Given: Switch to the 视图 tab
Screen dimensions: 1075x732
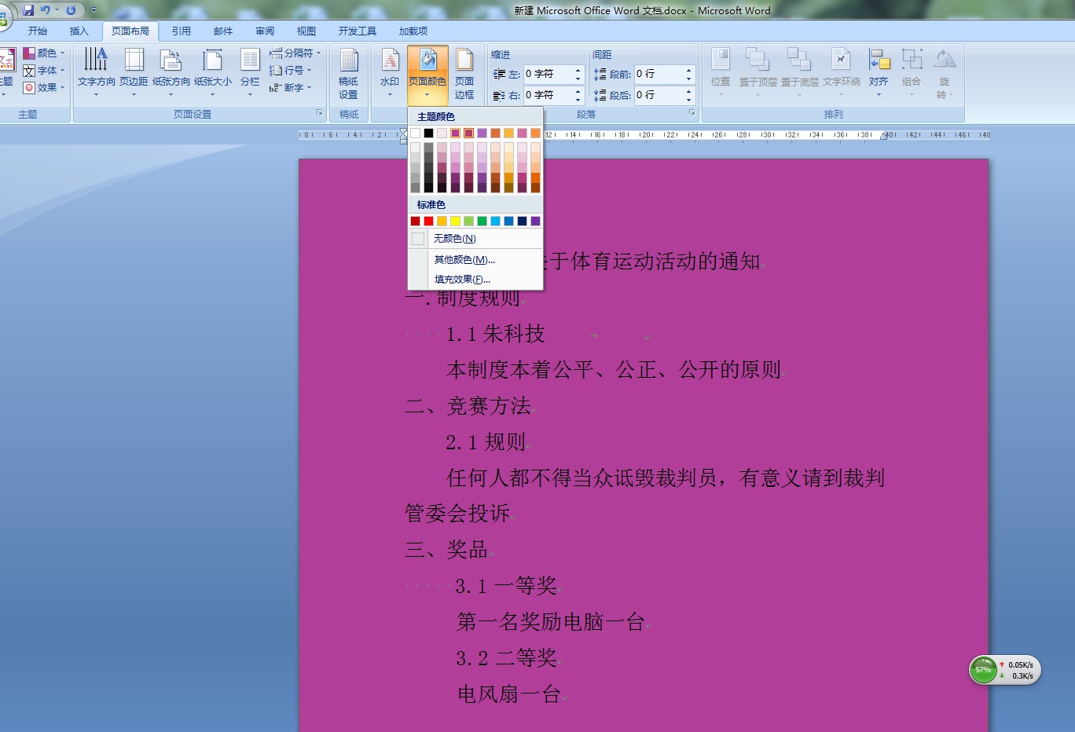Looking at the screenshot, I should point(306,31).
